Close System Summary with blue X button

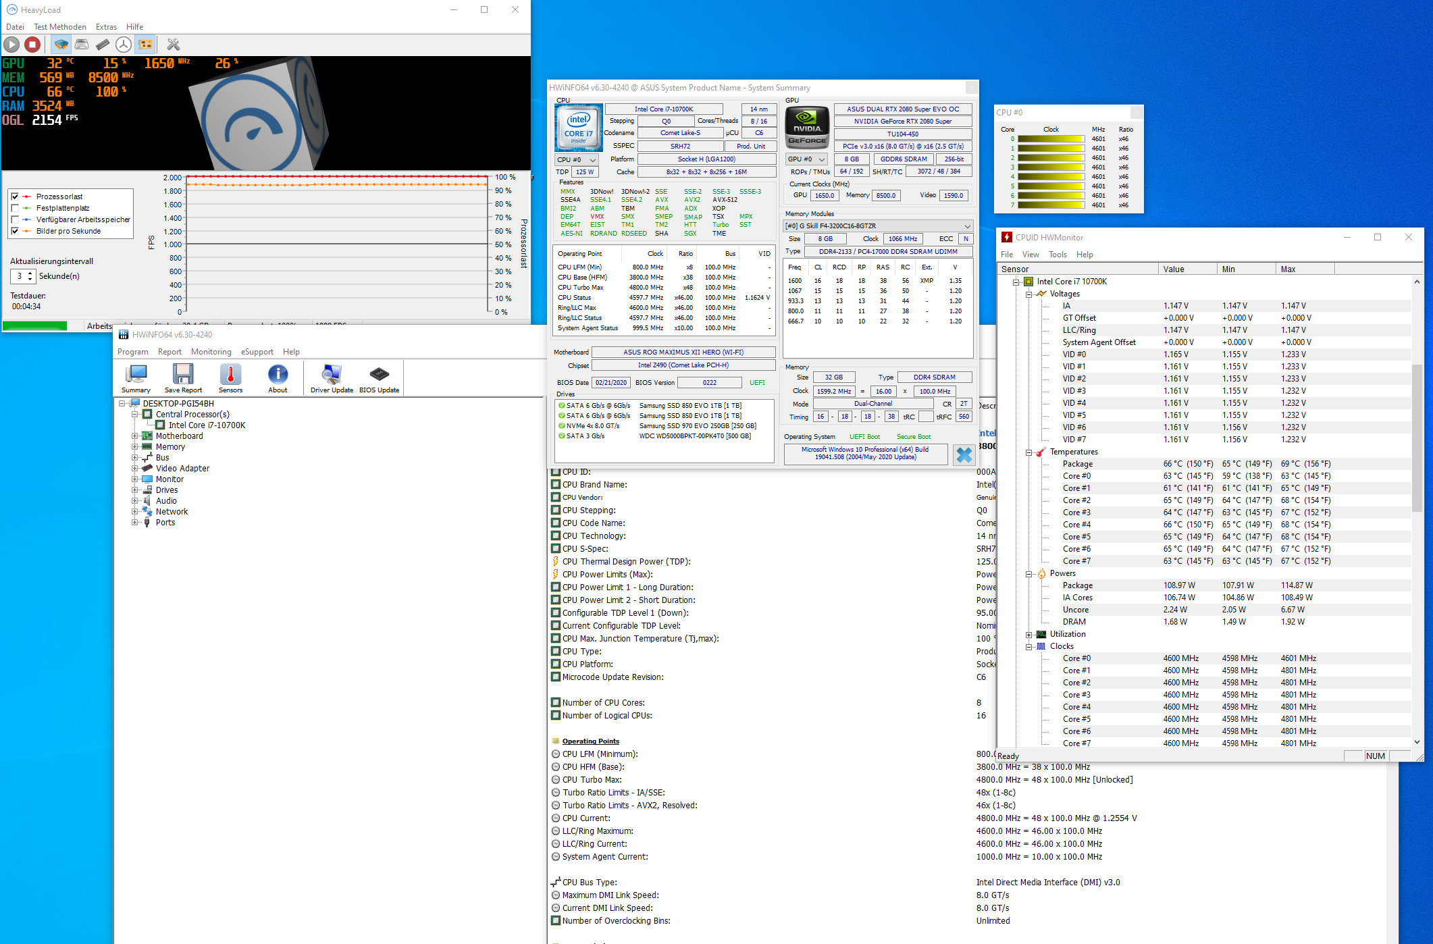[x=964, y=455]
